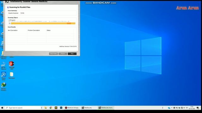The image size is (202, 113).
Task: Click the Status column header
Action: click(x=49, y=30)
